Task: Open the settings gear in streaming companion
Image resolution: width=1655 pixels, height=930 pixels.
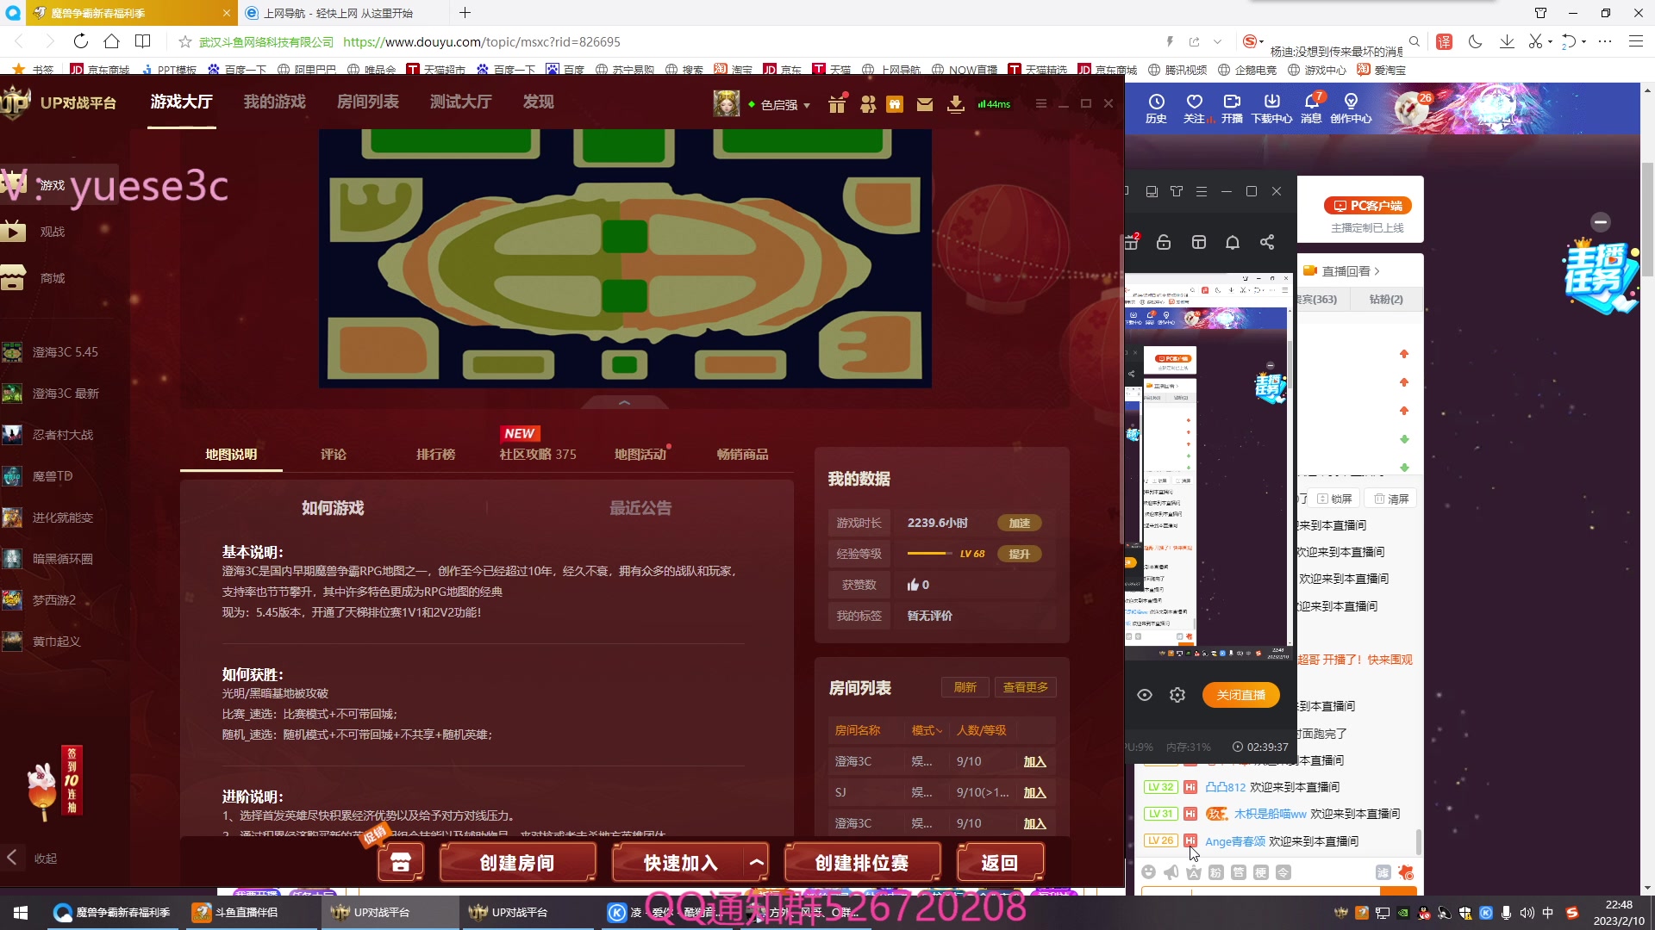Action: point(1177,695)
